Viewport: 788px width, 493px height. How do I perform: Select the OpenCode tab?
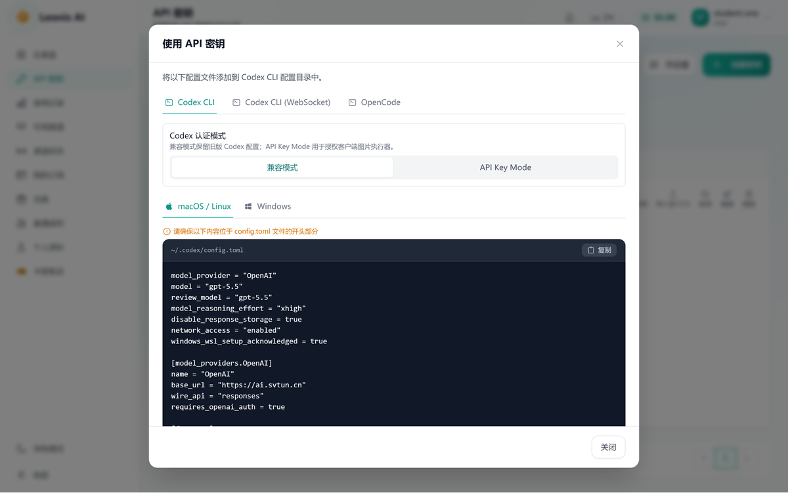click(x=374, y=102)
